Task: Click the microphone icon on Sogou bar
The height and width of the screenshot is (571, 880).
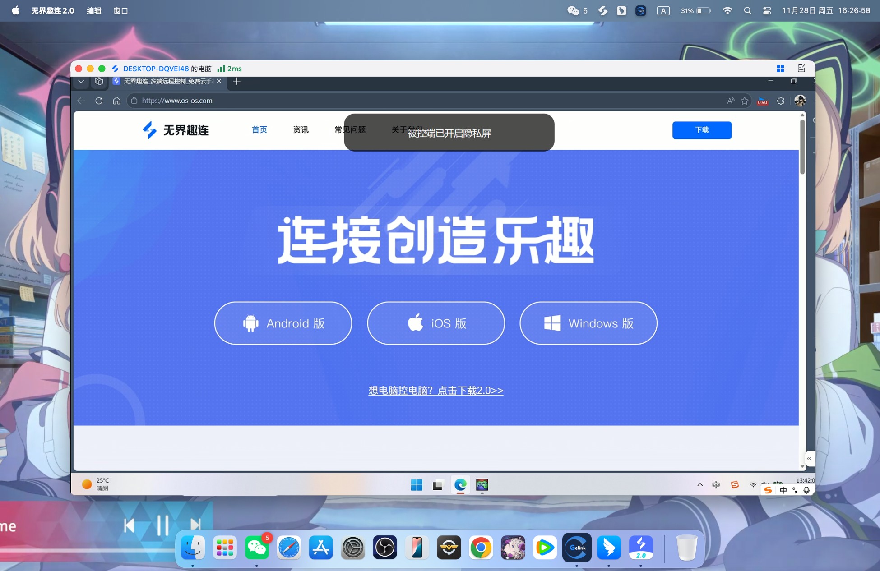Action: (x=806, y=490)
